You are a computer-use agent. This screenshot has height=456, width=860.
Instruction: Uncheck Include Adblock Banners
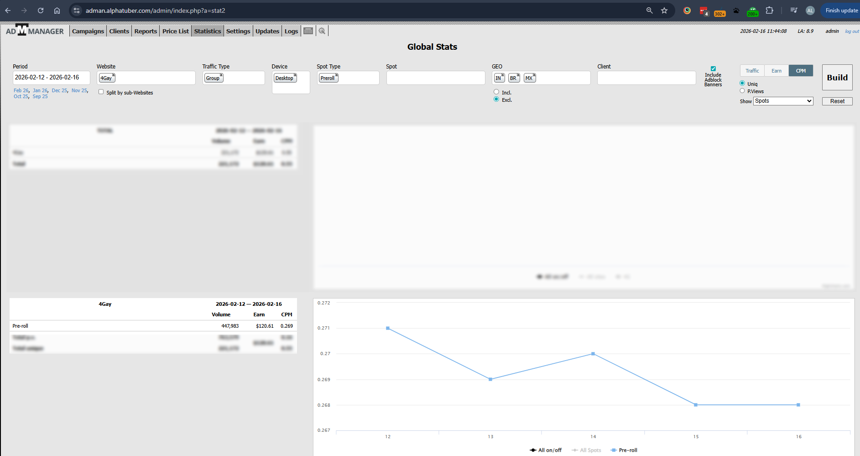(x=713, y=69)
